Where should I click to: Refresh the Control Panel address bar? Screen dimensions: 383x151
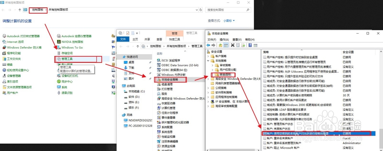point(201,10)
